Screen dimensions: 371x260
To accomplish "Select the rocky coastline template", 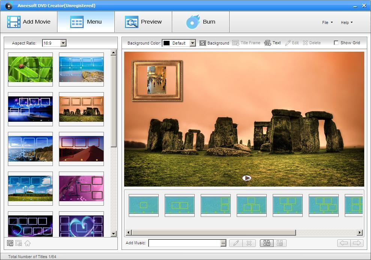I will [x=30, y=149].
